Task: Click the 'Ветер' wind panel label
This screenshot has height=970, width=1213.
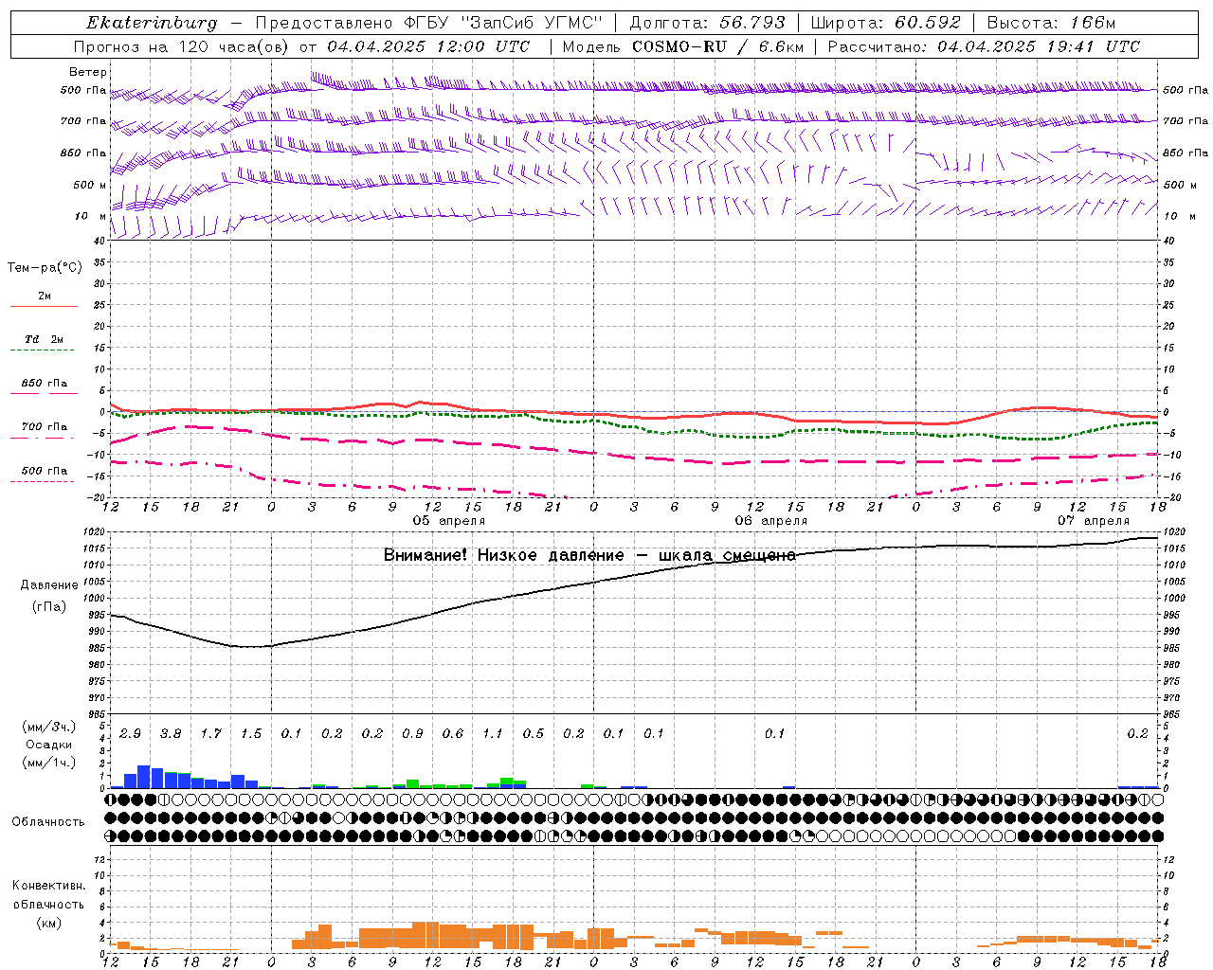Action: point(88,72)
